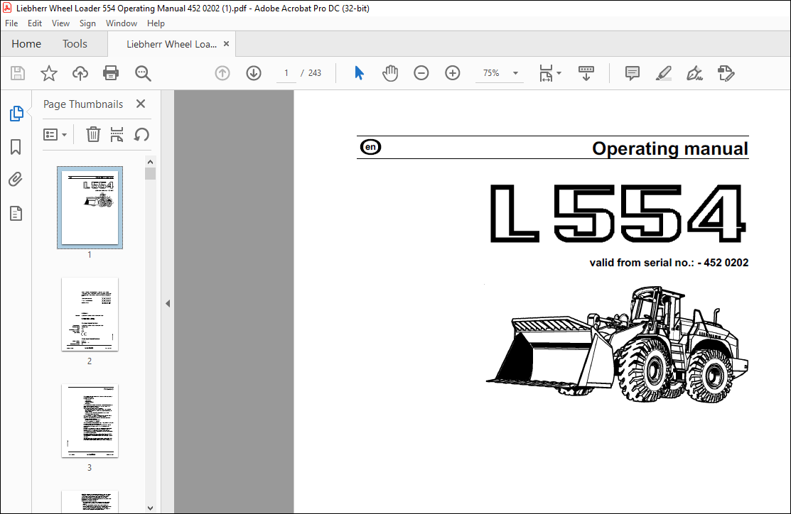Click the scrolling mode toolbar icon

point(586,73)
